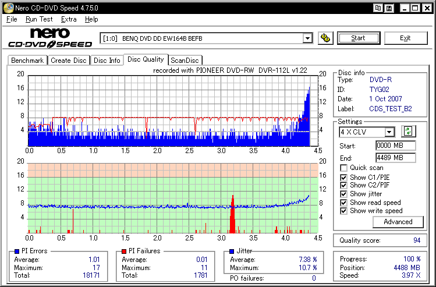436x287 pixels.
Task: Open the Run Test menu
Action: [39, 19]
